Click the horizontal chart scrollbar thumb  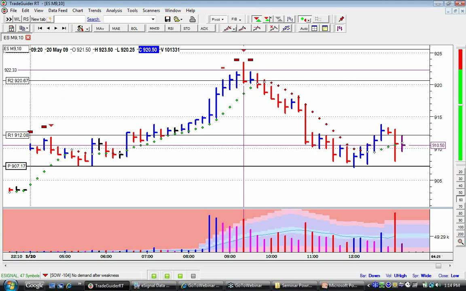pos(438,266)
